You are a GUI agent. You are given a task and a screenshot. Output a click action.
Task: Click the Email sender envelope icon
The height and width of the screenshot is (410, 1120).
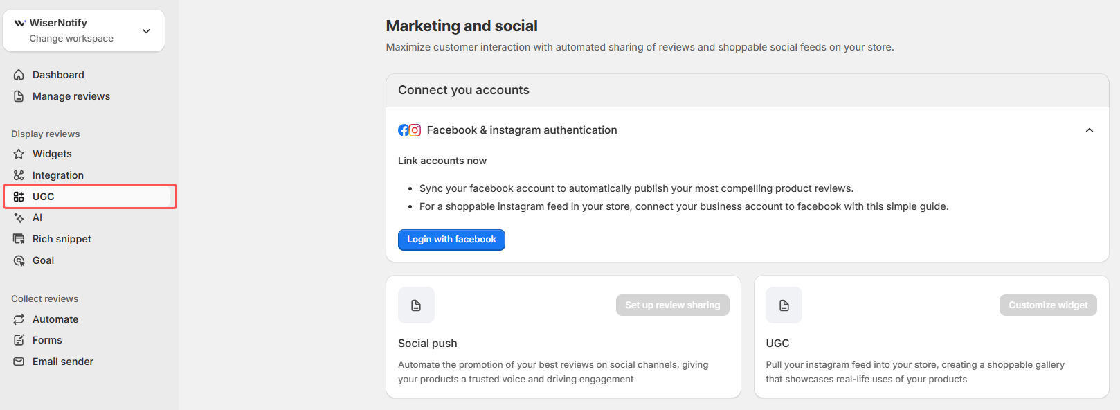click(x=19, y=362)
